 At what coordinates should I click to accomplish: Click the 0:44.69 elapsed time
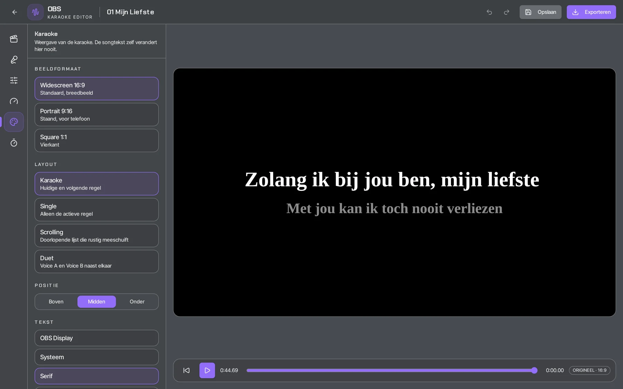(x=229, y=370)
